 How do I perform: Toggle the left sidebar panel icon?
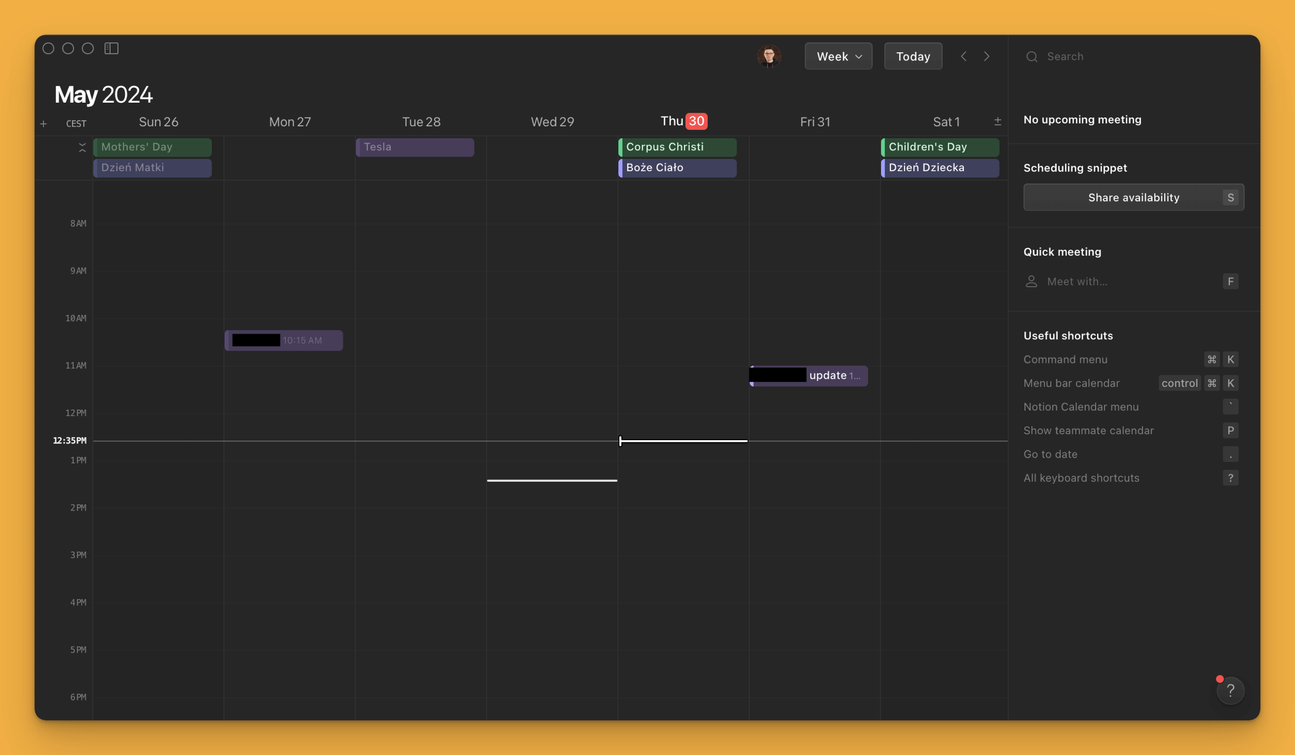point(111,48)
